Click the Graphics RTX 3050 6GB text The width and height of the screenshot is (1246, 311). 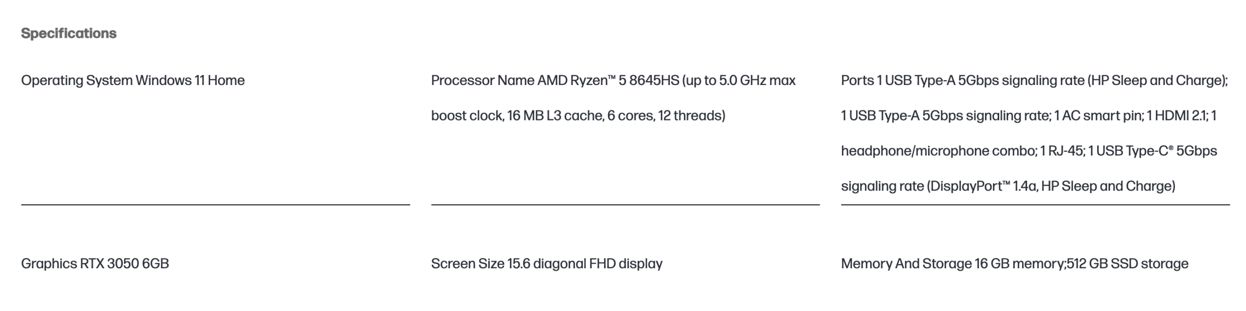95,263
